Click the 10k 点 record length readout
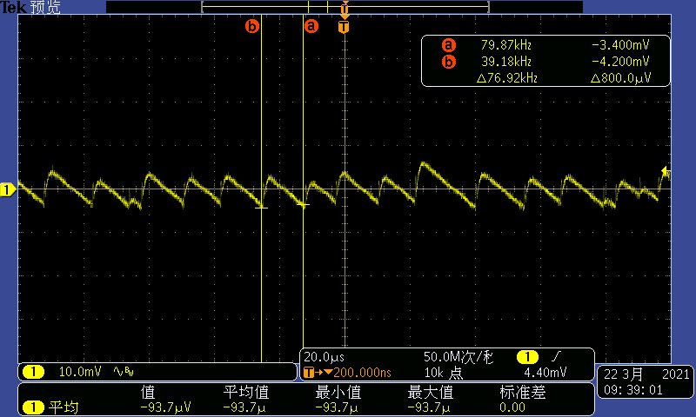 (444, 373)
